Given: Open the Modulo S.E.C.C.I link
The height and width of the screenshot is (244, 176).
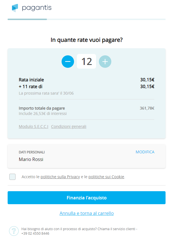Looking at the screenshot, I should pyautogui.click(x=33, y=127).
